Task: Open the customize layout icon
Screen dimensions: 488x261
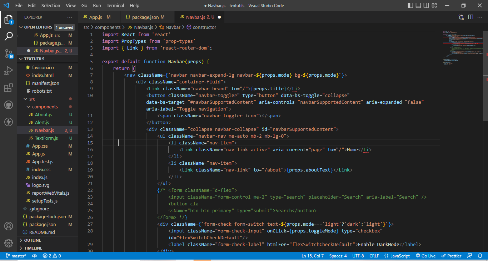Action: click(433, 5)
